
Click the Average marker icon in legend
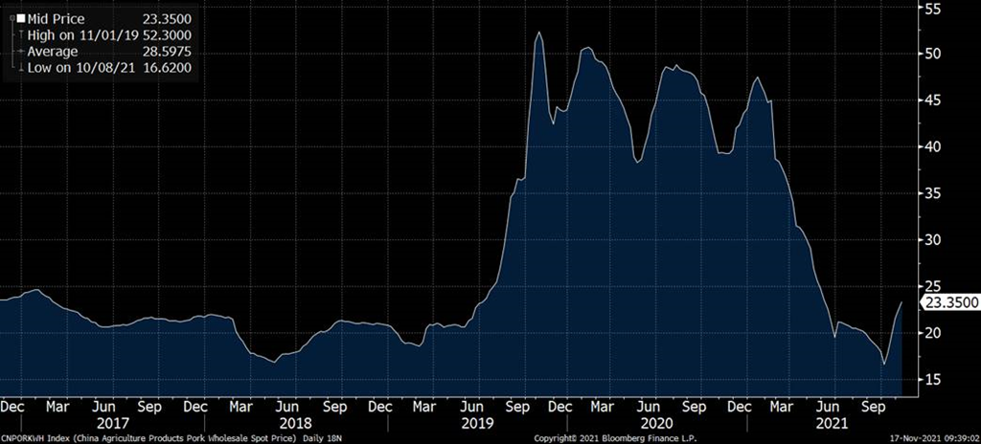point(19,51)
